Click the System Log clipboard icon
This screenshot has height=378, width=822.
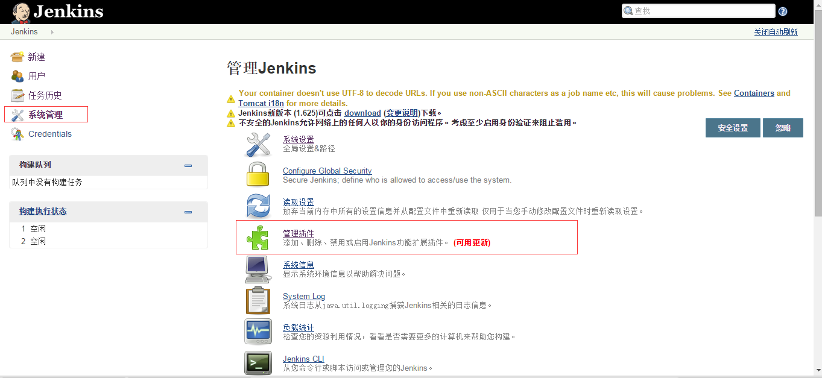click(258, 300)
